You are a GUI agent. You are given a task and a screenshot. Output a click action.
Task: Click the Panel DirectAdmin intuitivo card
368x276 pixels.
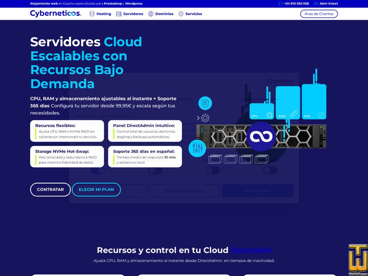point(145,131)
